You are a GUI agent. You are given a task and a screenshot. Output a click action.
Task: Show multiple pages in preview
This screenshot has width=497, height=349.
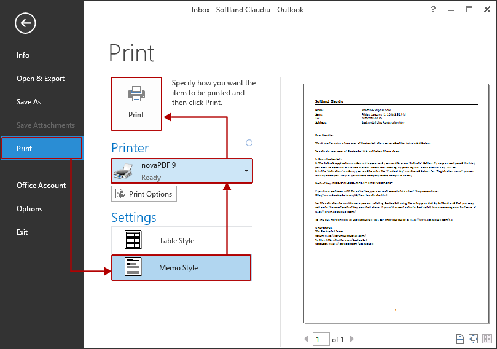[x=487, y=339]
